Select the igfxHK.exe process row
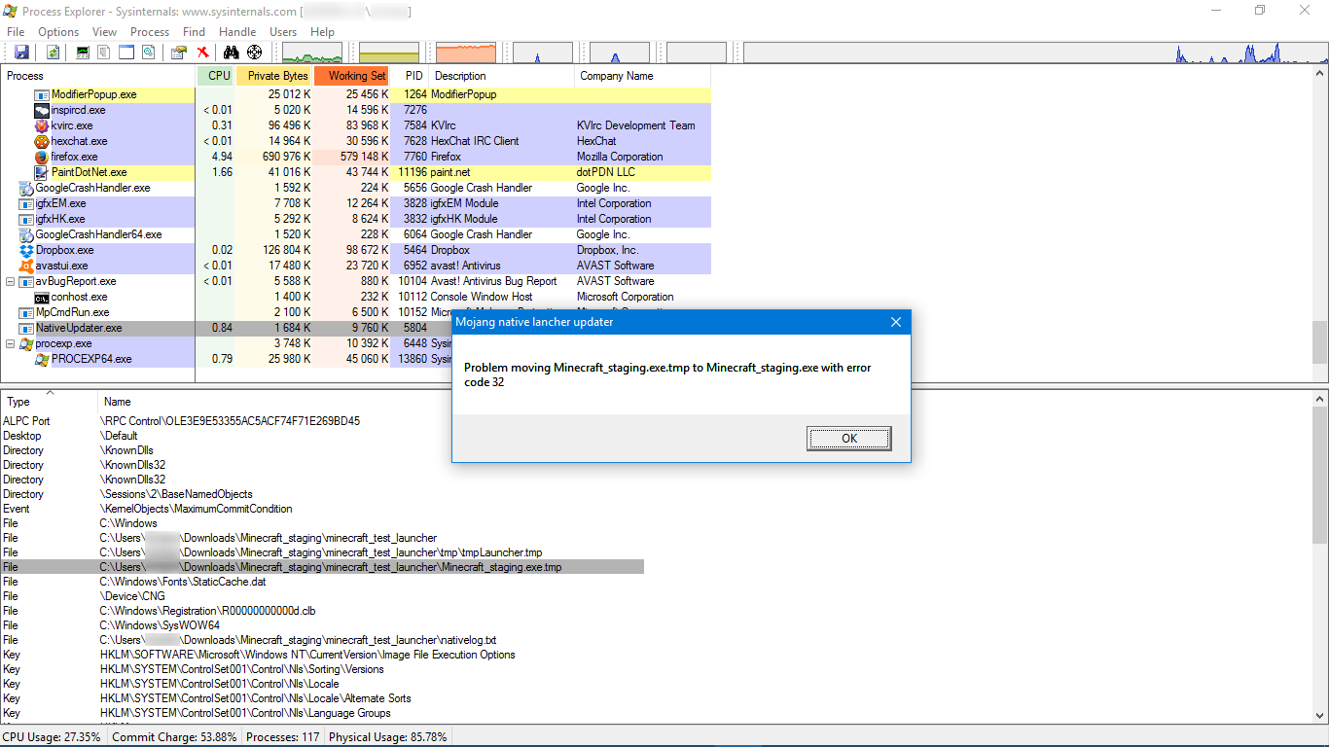 point(356,219)
